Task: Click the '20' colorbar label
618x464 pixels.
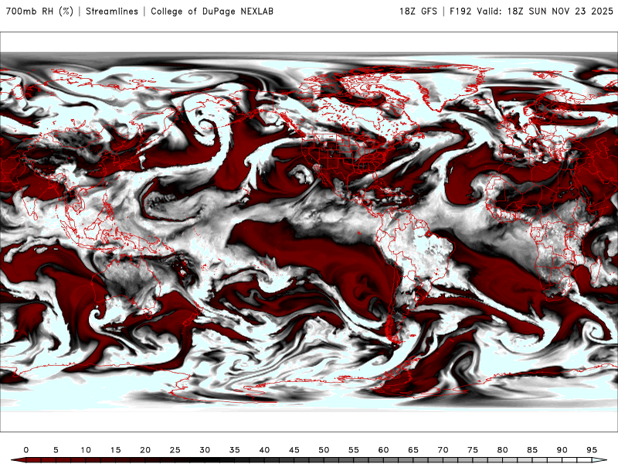Action: [145, 450]
